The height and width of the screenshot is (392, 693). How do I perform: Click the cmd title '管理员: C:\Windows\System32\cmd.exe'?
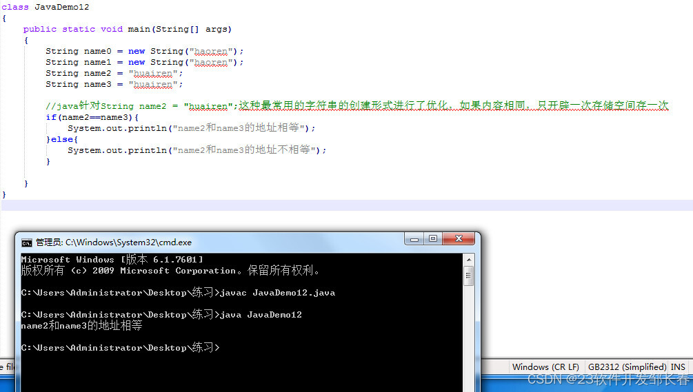tap(114, 243)
